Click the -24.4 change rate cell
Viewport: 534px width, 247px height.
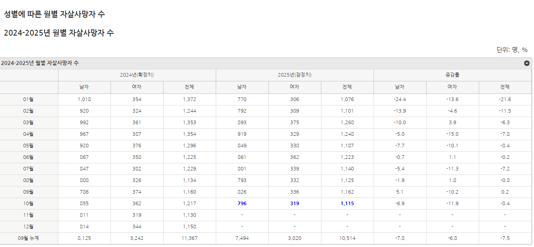tap(400, 99)
